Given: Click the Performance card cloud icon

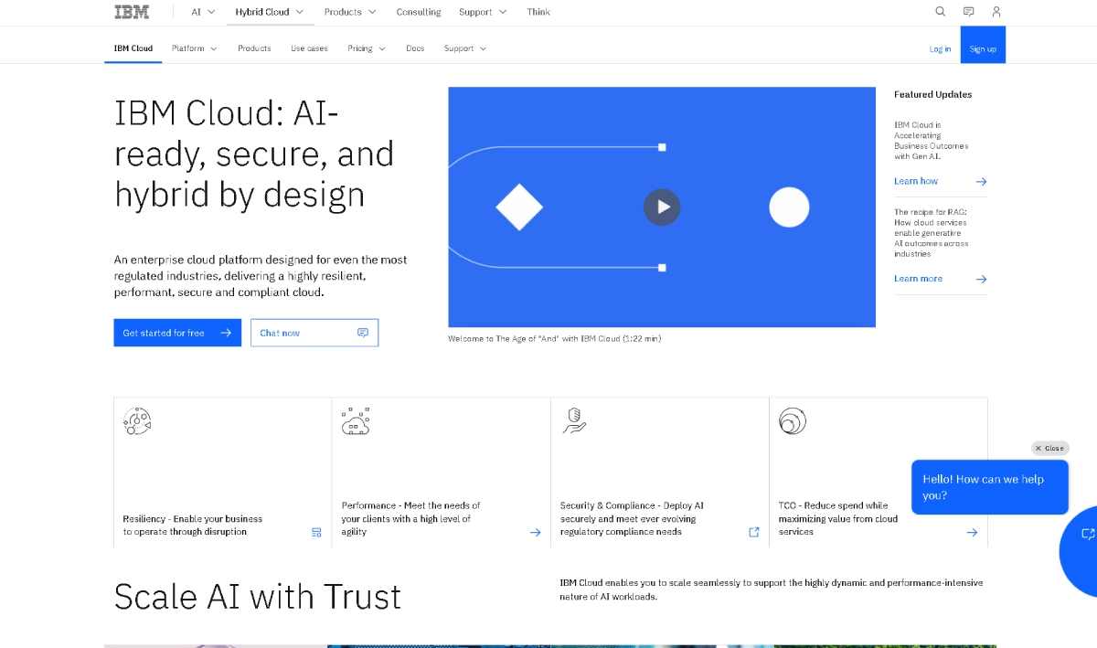Looking at the screenshot, I should [356, 420].
